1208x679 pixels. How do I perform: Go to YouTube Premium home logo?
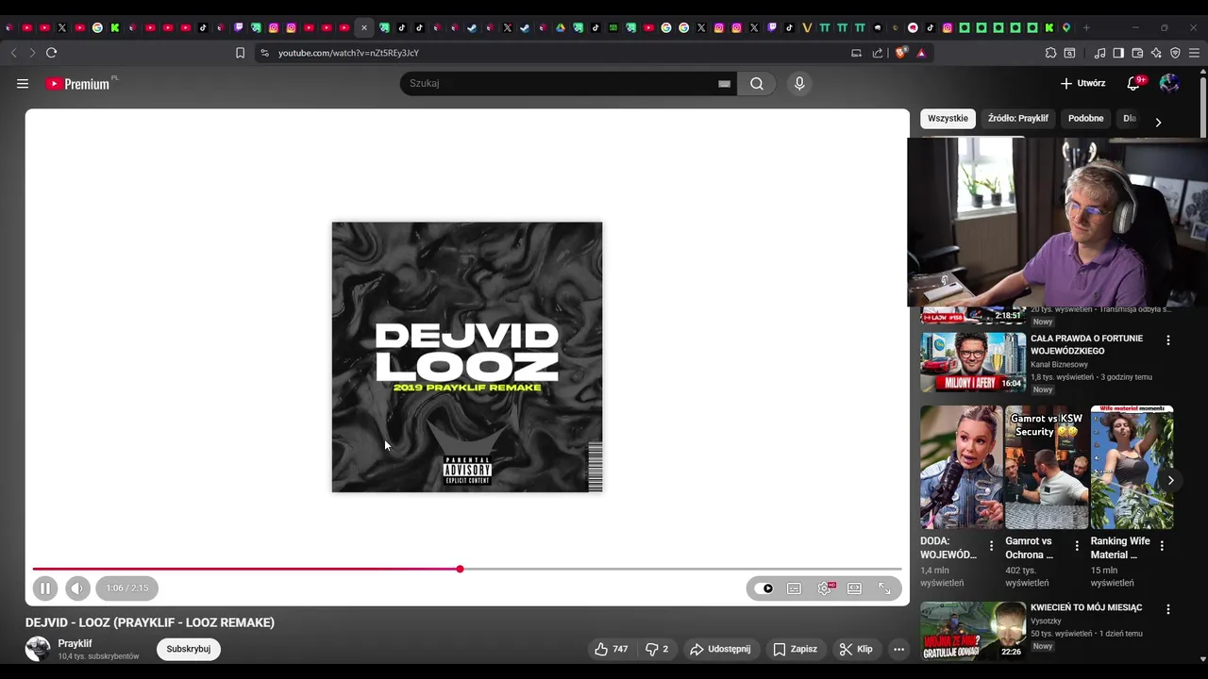click(x=78, y=84)
